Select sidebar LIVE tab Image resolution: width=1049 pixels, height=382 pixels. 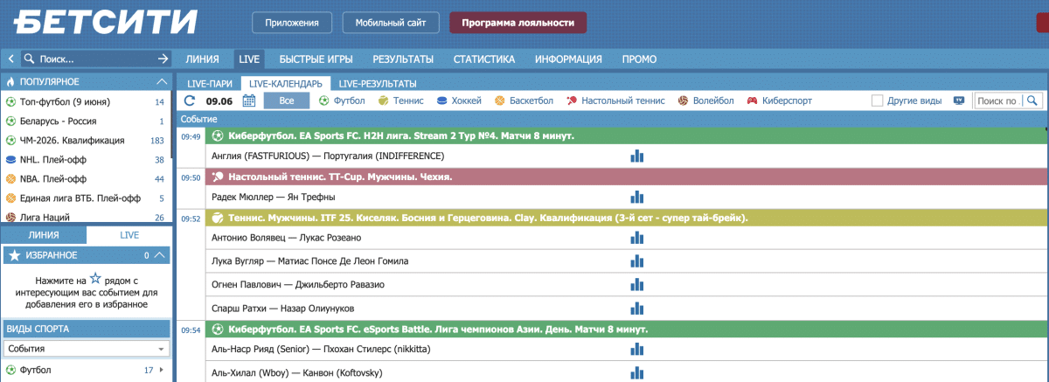pos(129,235)
